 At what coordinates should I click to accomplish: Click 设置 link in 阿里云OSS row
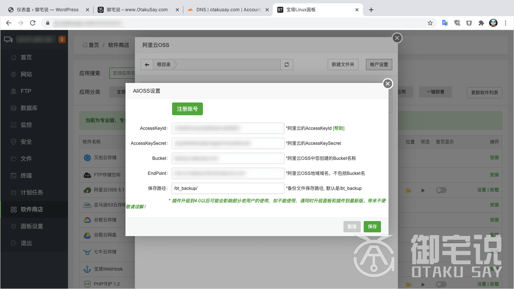pyautogui.click(x=482, y=190)
